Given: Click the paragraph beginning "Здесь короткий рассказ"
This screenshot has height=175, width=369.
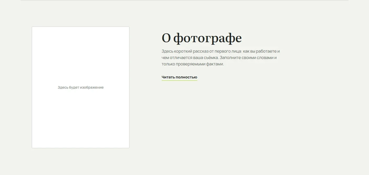Looking at the screenshot, I should [x=221, y=58].
